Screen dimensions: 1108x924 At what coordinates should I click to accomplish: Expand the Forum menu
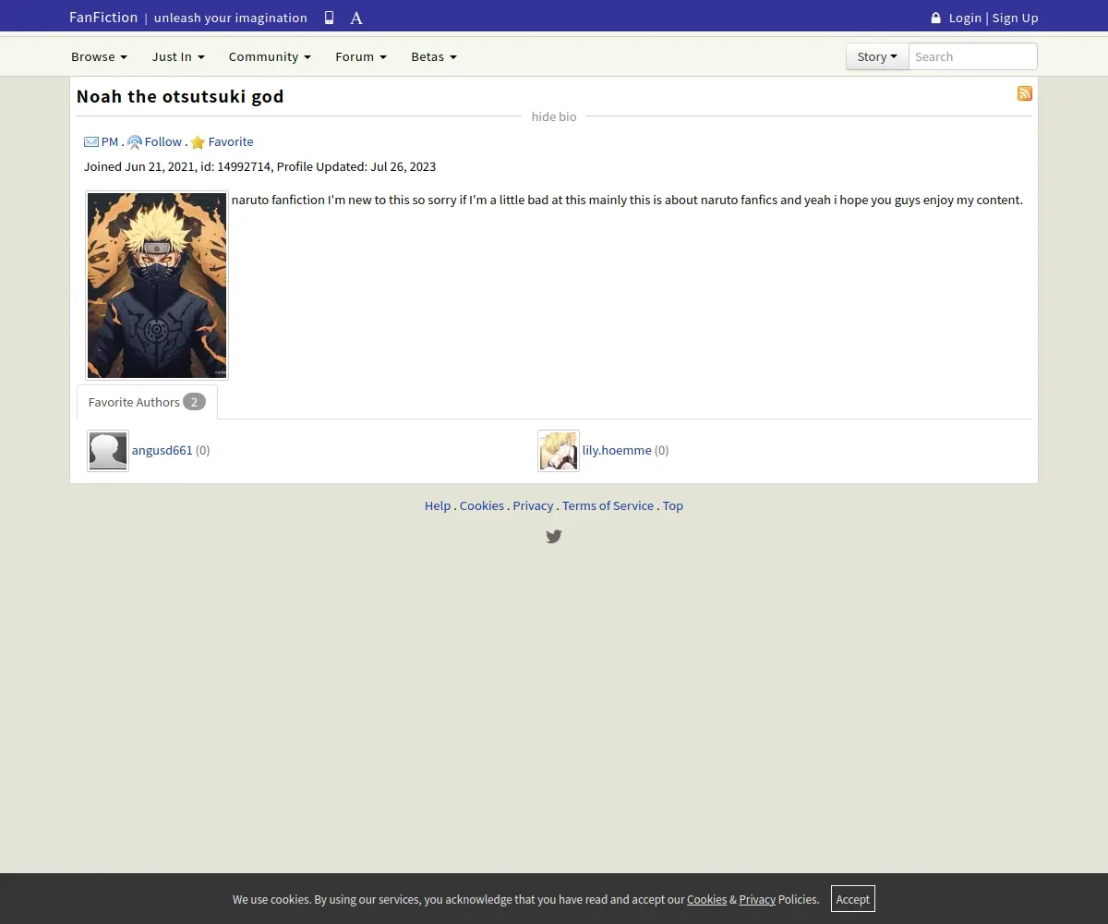point(361,56)
